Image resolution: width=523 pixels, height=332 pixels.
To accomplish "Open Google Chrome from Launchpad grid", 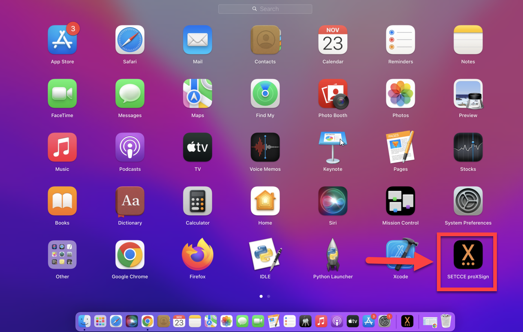I will (130, 255).
